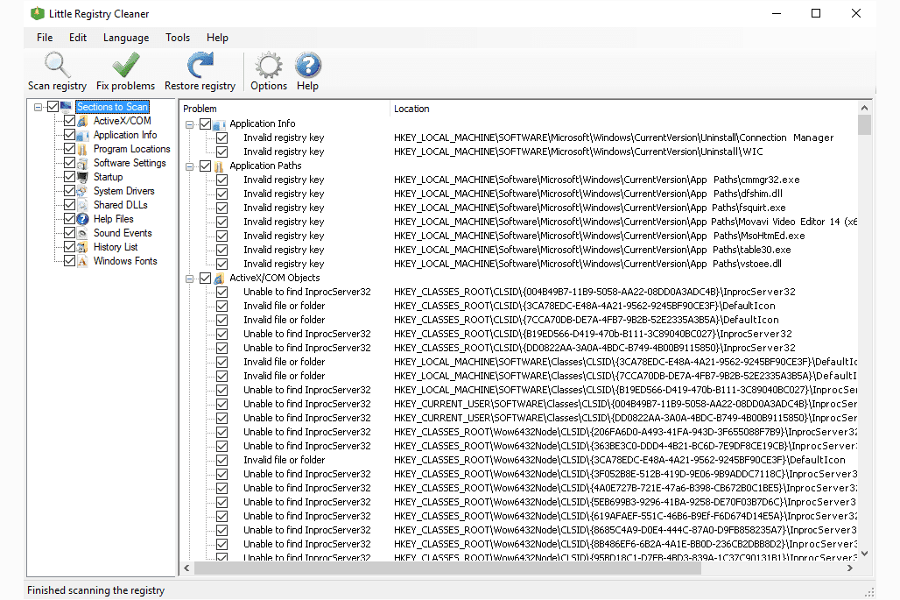Click the horizontal scrollbar thumb

(x=446, y=568)
